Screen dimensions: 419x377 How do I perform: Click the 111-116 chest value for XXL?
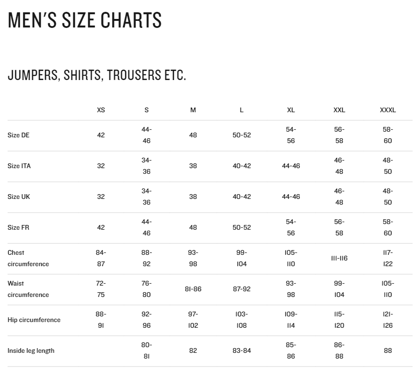339,258
